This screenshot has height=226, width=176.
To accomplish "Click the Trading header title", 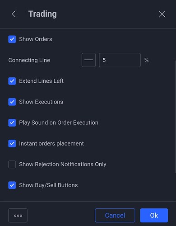I will pyautogui.click(x=42, y=14).
